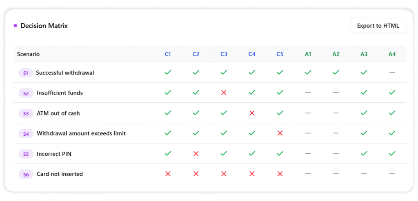Click the S5 scenario badge
Screen dimensions: 418x201
(26, 154)
